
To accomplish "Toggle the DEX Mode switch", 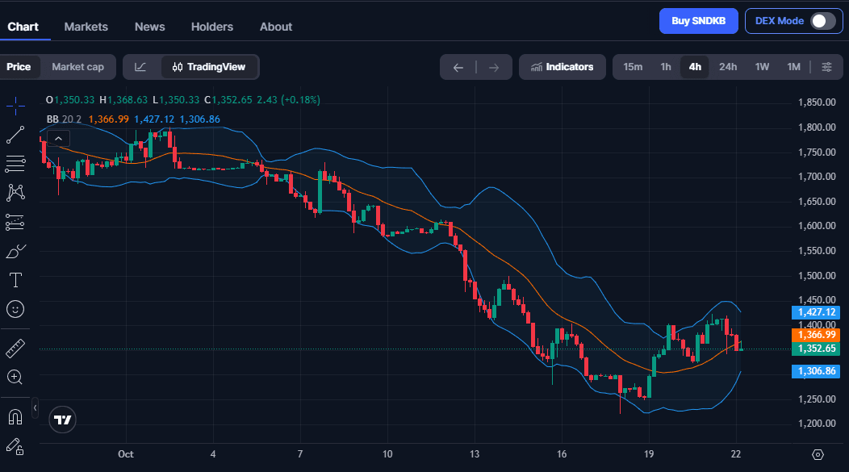I will (x=823, y=21).
